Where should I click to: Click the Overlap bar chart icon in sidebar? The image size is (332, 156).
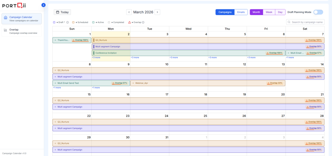[x=6, y=30]
